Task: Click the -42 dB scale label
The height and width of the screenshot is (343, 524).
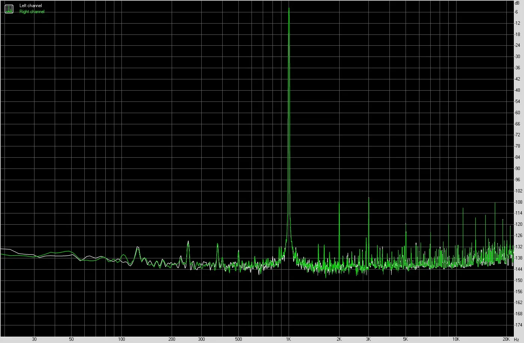Action: [x=517, y=79]
